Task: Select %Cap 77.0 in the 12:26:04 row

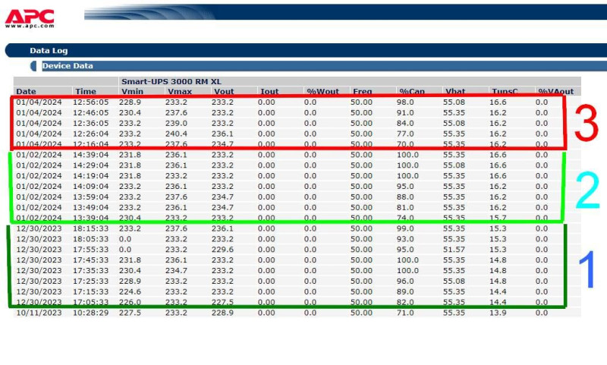Action: point(405,134)
